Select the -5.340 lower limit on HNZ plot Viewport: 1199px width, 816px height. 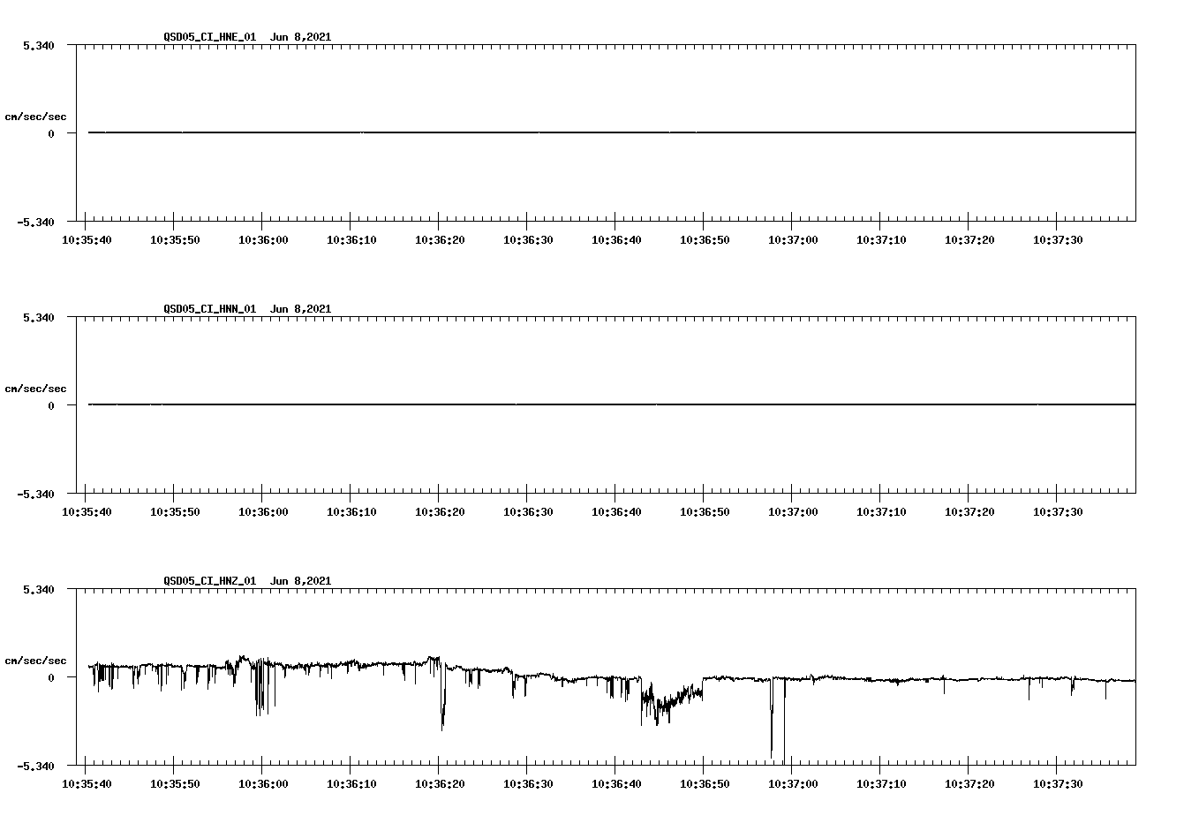(x=35, y=767)
